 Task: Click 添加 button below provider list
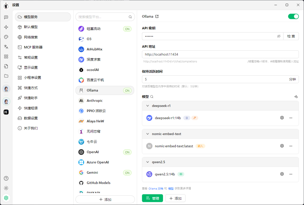click(x=105, y=199)
